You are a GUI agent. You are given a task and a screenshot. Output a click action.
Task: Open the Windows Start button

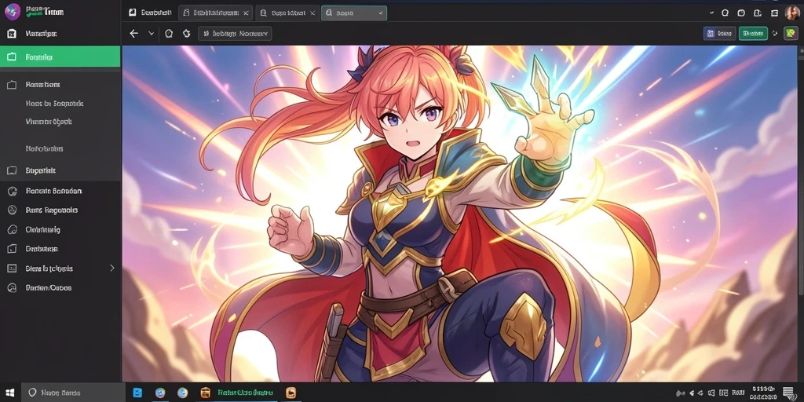pyautogui.click(x=10, y=393)
